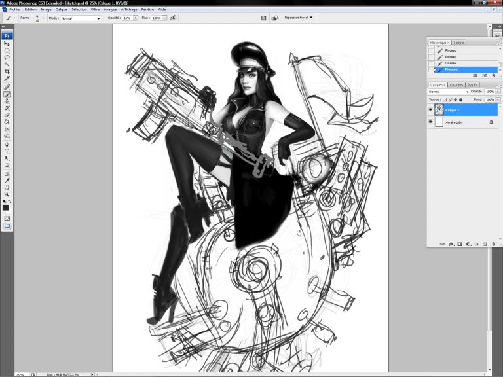Select the Magic Wand tool
Viewport: 503px width, 377px height.
pos(7,64)
